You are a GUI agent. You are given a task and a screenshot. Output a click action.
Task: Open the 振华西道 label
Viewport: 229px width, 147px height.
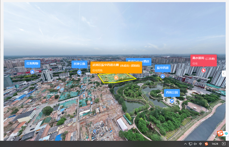163,68
